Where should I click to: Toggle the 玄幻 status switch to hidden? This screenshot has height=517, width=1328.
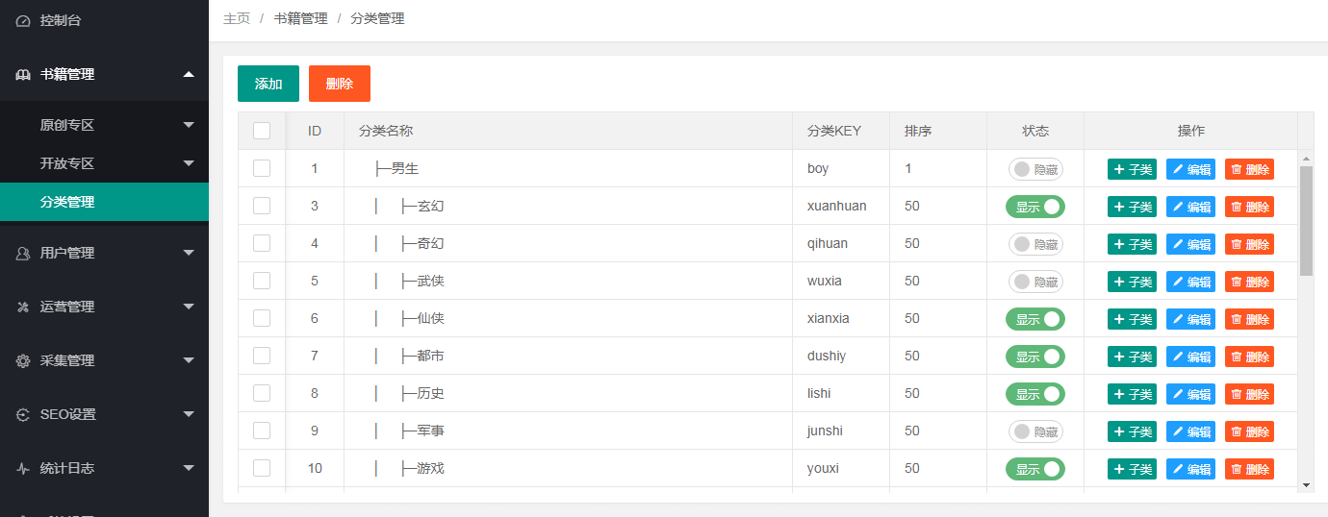point(1035,207)
